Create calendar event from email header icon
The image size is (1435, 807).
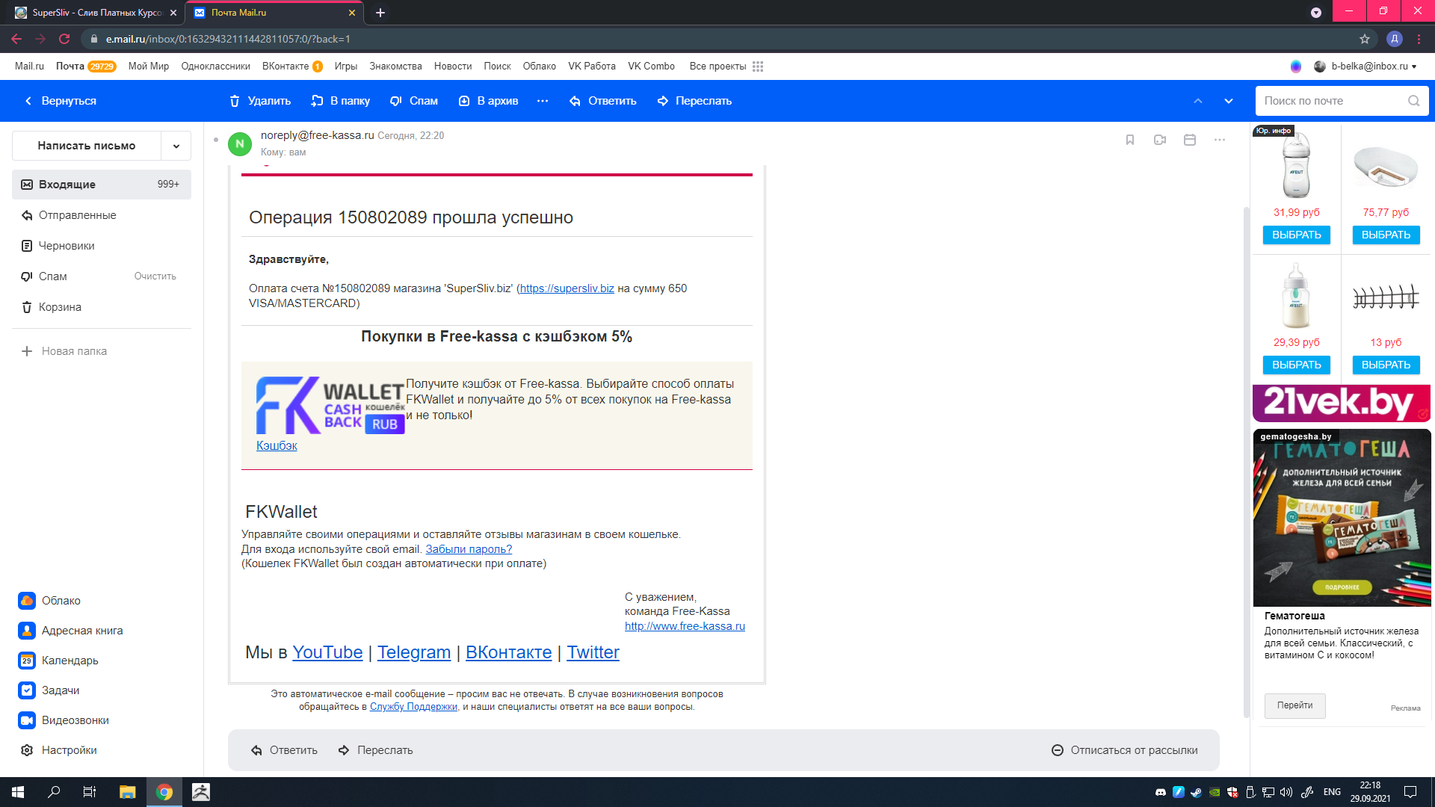[x=1190, y=140]
